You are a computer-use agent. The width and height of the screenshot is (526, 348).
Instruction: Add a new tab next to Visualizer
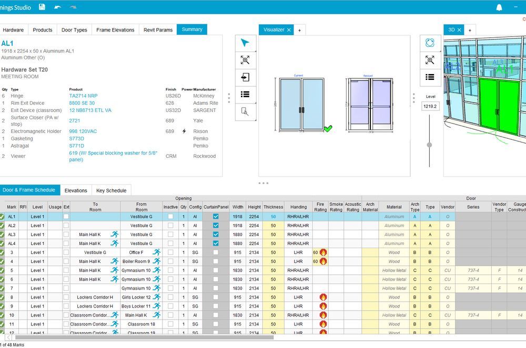pos(299,30)
